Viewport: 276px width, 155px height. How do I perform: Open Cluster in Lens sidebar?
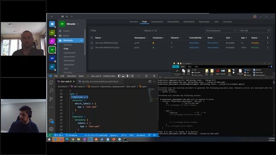point(66,31)
